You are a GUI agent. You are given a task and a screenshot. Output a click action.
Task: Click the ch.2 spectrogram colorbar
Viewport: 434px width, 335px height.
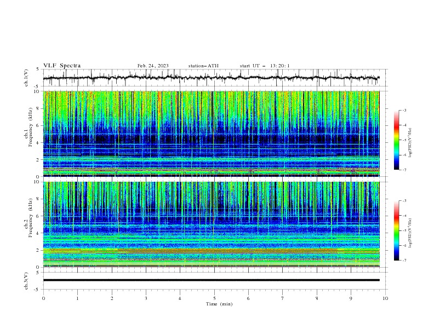pyautogui.click(x=397, y=230)
